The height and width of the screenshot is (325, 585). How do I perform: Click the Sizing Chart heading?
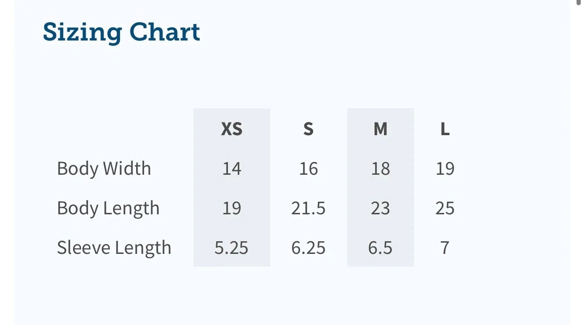click(x=122, y=32)
